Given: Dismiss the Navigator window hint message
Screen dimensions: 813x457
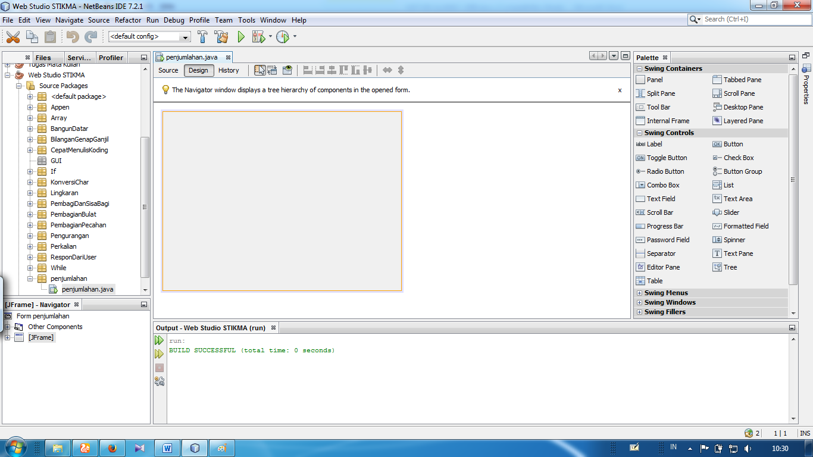Looking at the screenshot, I should coord(620,90).
